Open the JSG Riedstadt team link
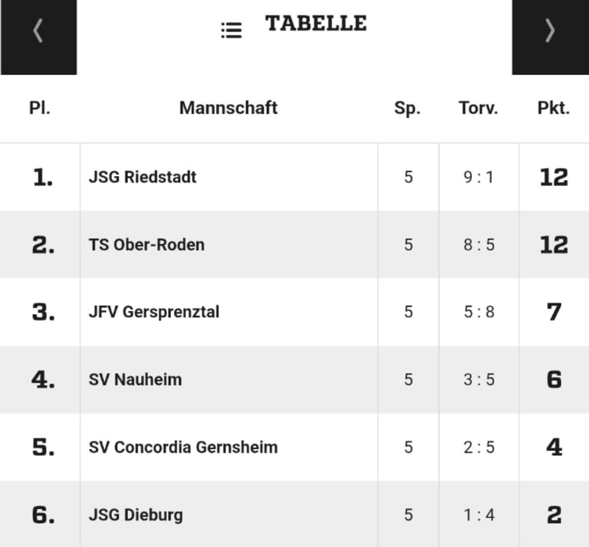Viewport: 589px width, 547px height. click(143, 177)
